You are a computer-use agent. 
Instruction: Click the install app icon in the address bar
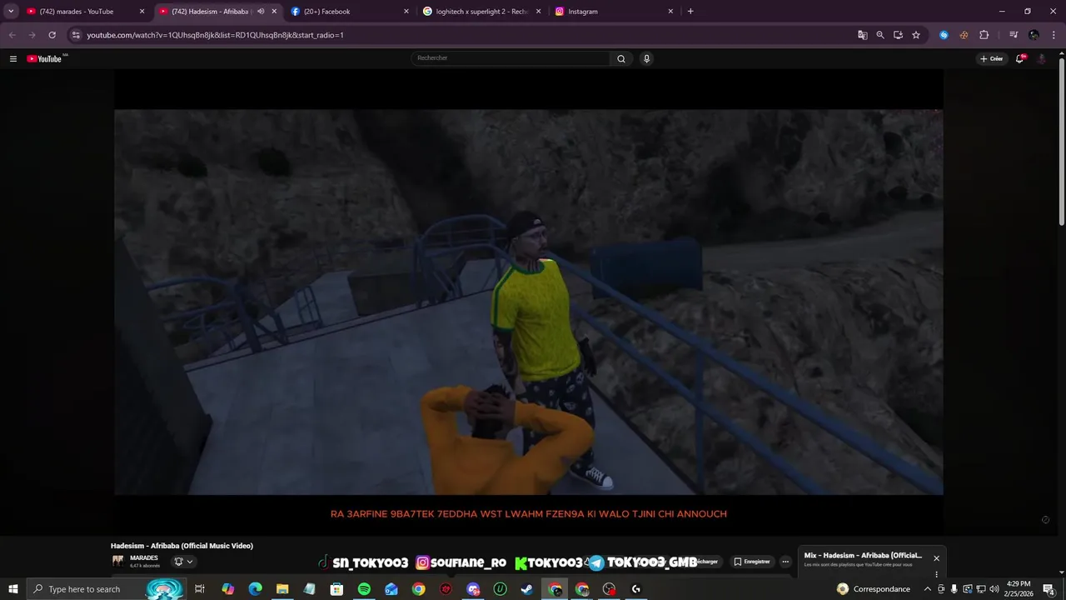(898, 35)
